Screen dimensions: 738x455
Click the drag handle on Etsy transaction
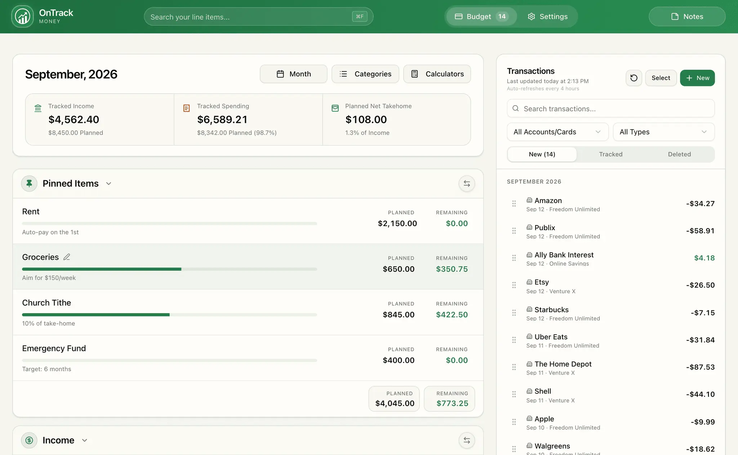tap(514, 285)
